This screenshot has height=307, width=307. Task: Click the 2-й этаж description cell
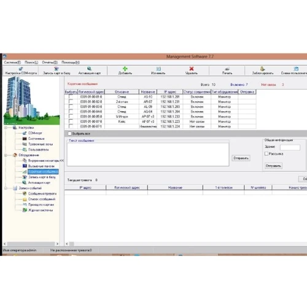pyautogui.click(x=122, y=102)
